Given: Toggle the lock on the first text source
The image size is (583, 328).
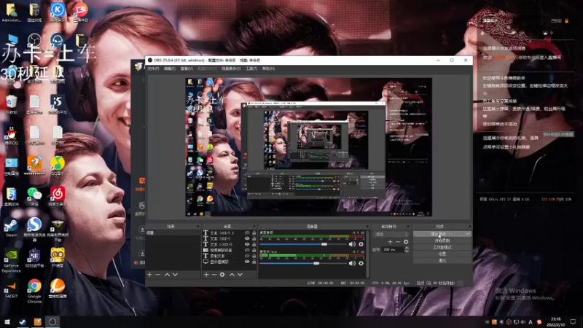Looking at the screenshot, I should (x=254, y=233).
